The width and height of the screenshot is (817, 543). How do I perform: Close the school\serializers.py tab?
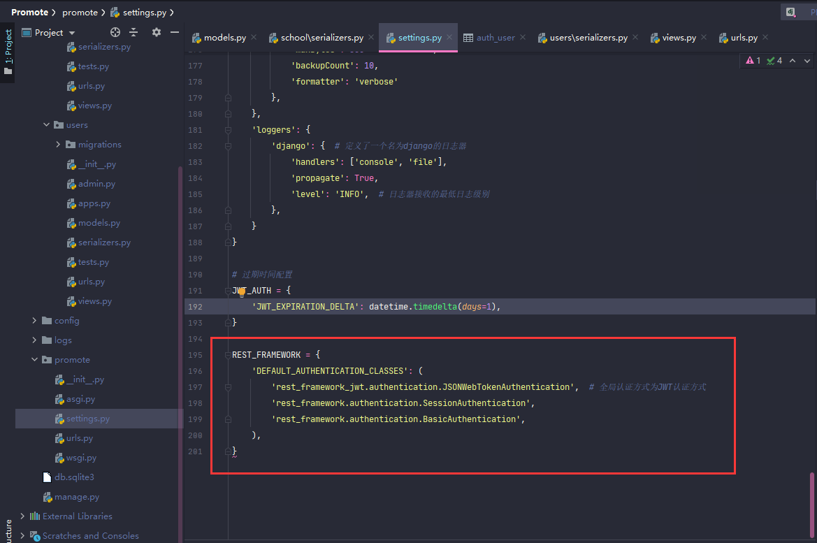tap(371, 37)
